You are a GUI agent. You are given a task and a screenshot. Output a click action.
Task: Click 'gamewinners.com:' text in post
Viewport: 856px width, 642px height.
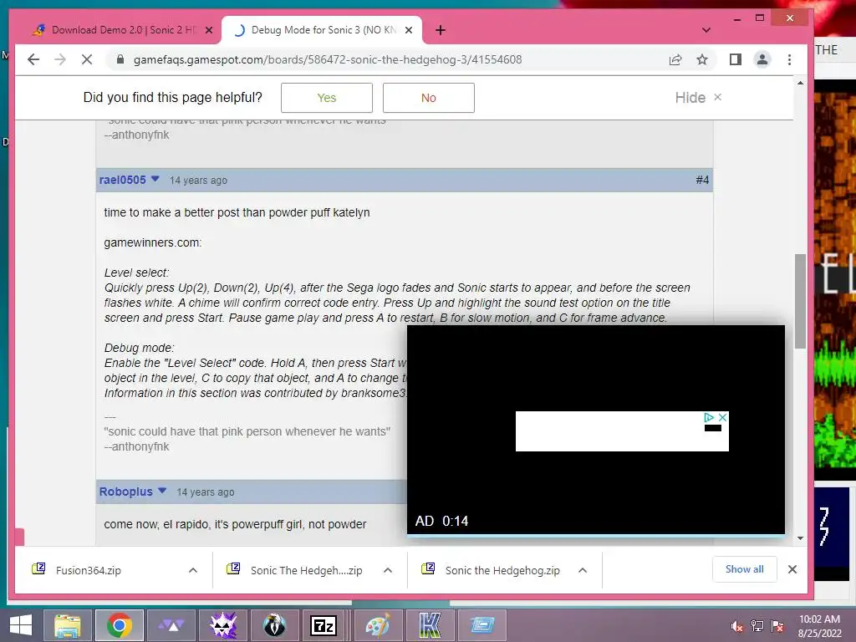point(153,242)
